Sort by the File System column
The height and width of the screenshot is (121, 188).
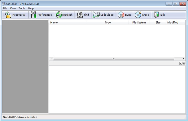point(139,23)
